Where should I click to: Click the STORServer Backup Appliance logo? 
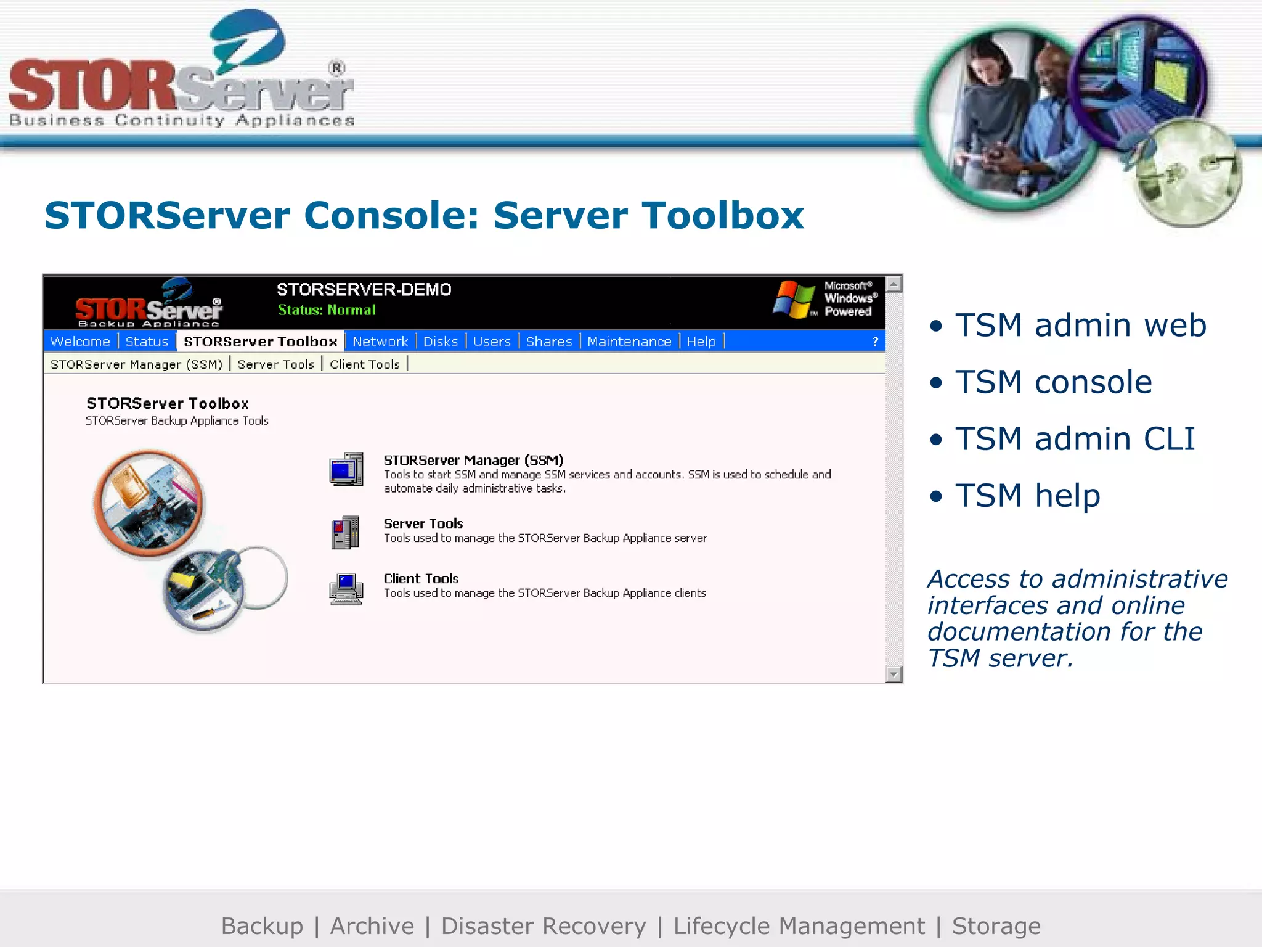pos(149,303)
